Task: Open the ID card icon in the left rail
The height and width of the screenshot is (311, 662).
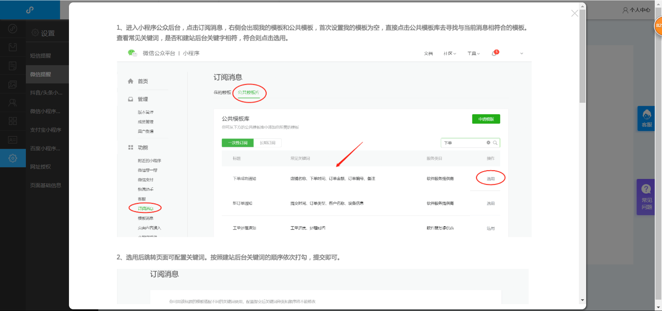Action: 13,140
